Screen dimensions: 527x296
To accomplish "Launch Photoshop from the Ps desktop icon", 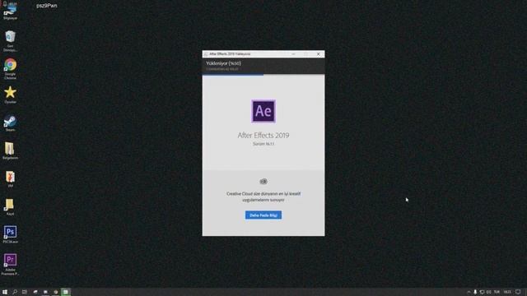I will [10, 234].
